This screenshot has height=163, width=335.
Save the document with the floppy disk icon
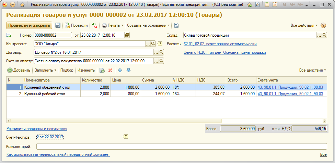coord(58,25)
